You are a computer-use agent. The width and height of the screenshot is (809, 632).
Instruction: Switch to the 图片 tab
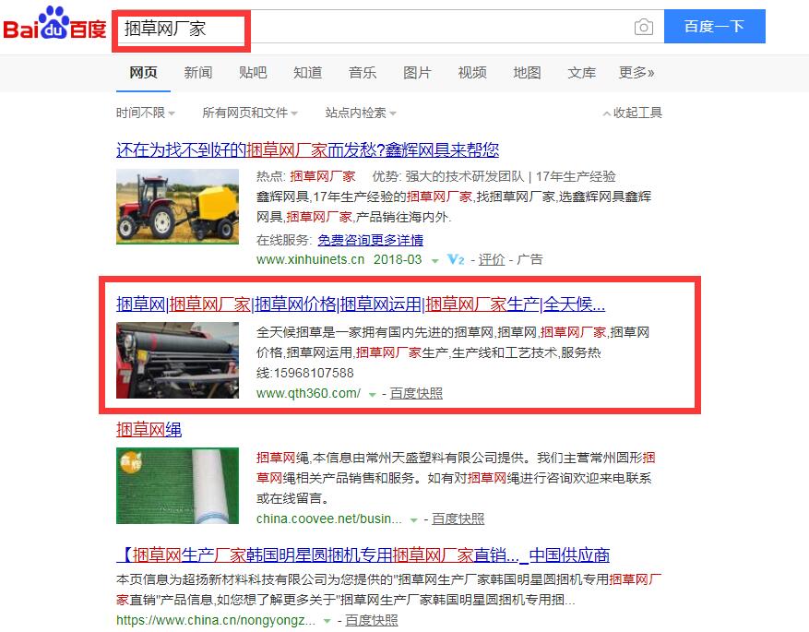[x=417, y=73]
